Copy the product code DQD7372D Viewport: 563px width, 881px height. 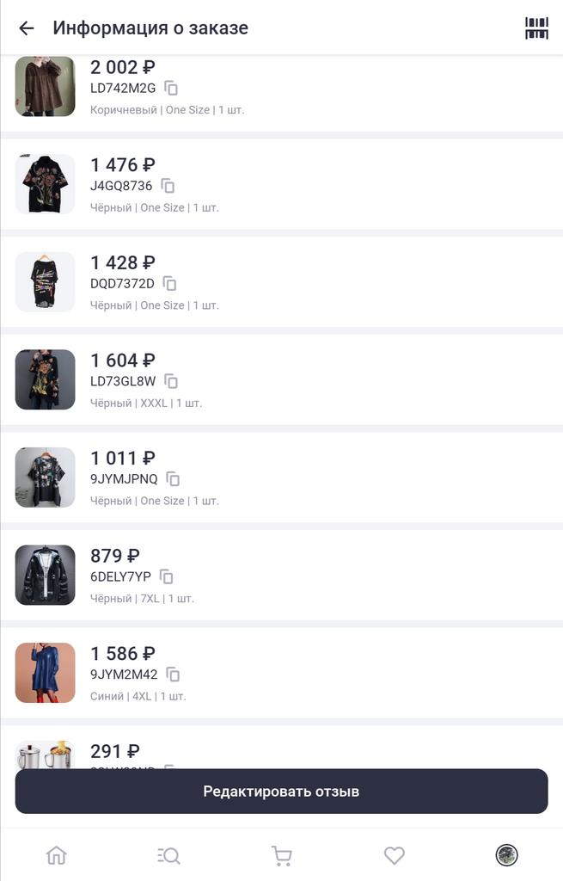pyautogui.click(x=170, y=283)
